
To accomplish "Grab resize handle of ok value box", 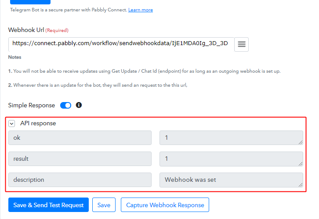I will point(301,142).
